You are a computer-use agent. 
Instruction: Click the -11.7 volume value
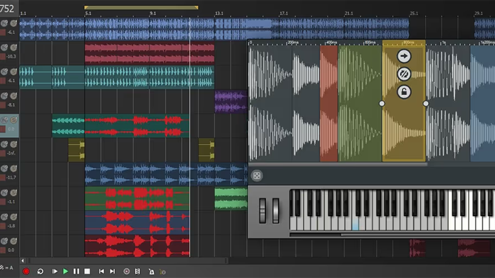click(11, 177)
